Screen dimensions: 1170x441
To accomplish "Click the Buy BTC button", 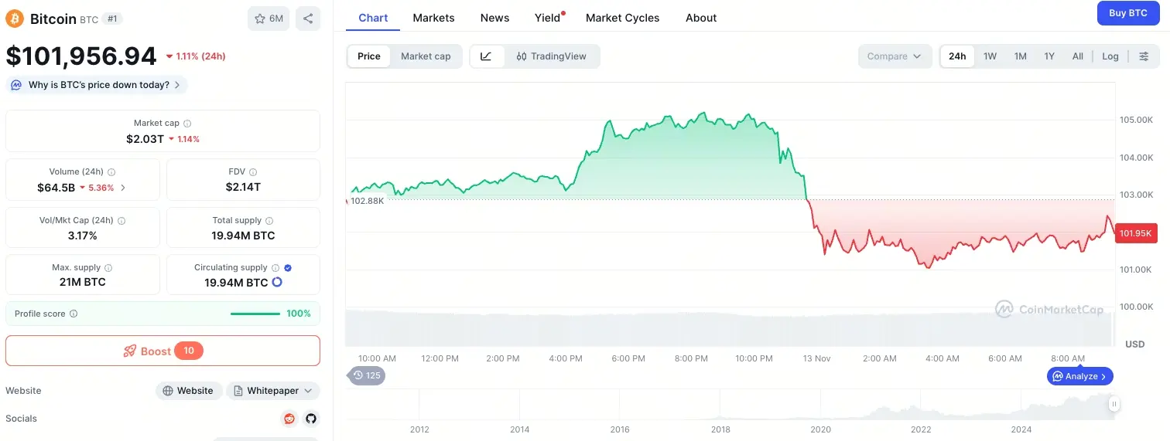I will click(1127, 13).
